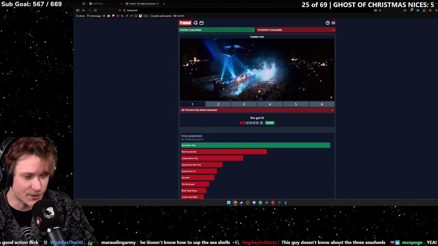Click the Black Hawk Down bar
The width and height of the screenshot is (438, 246).
[x=194, y=191]
